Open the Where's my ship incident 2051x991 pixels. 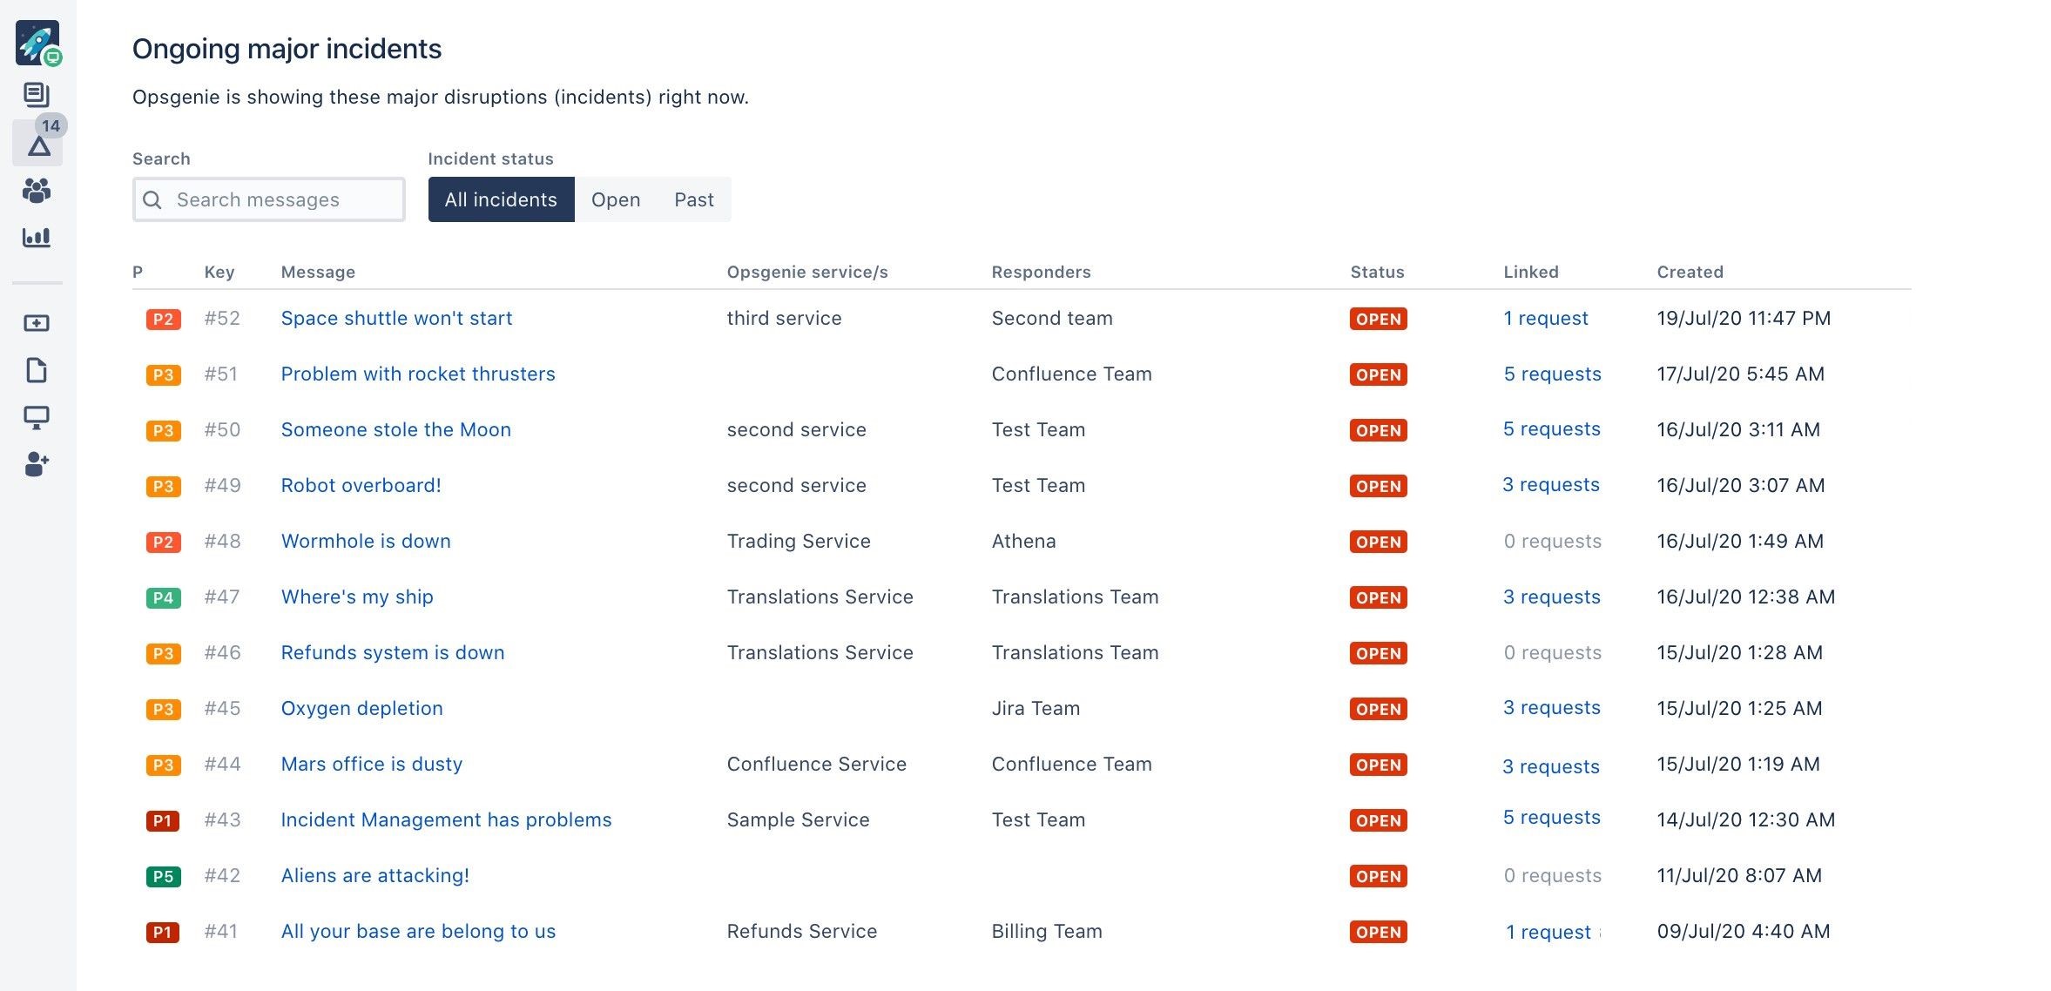point(357,597)
